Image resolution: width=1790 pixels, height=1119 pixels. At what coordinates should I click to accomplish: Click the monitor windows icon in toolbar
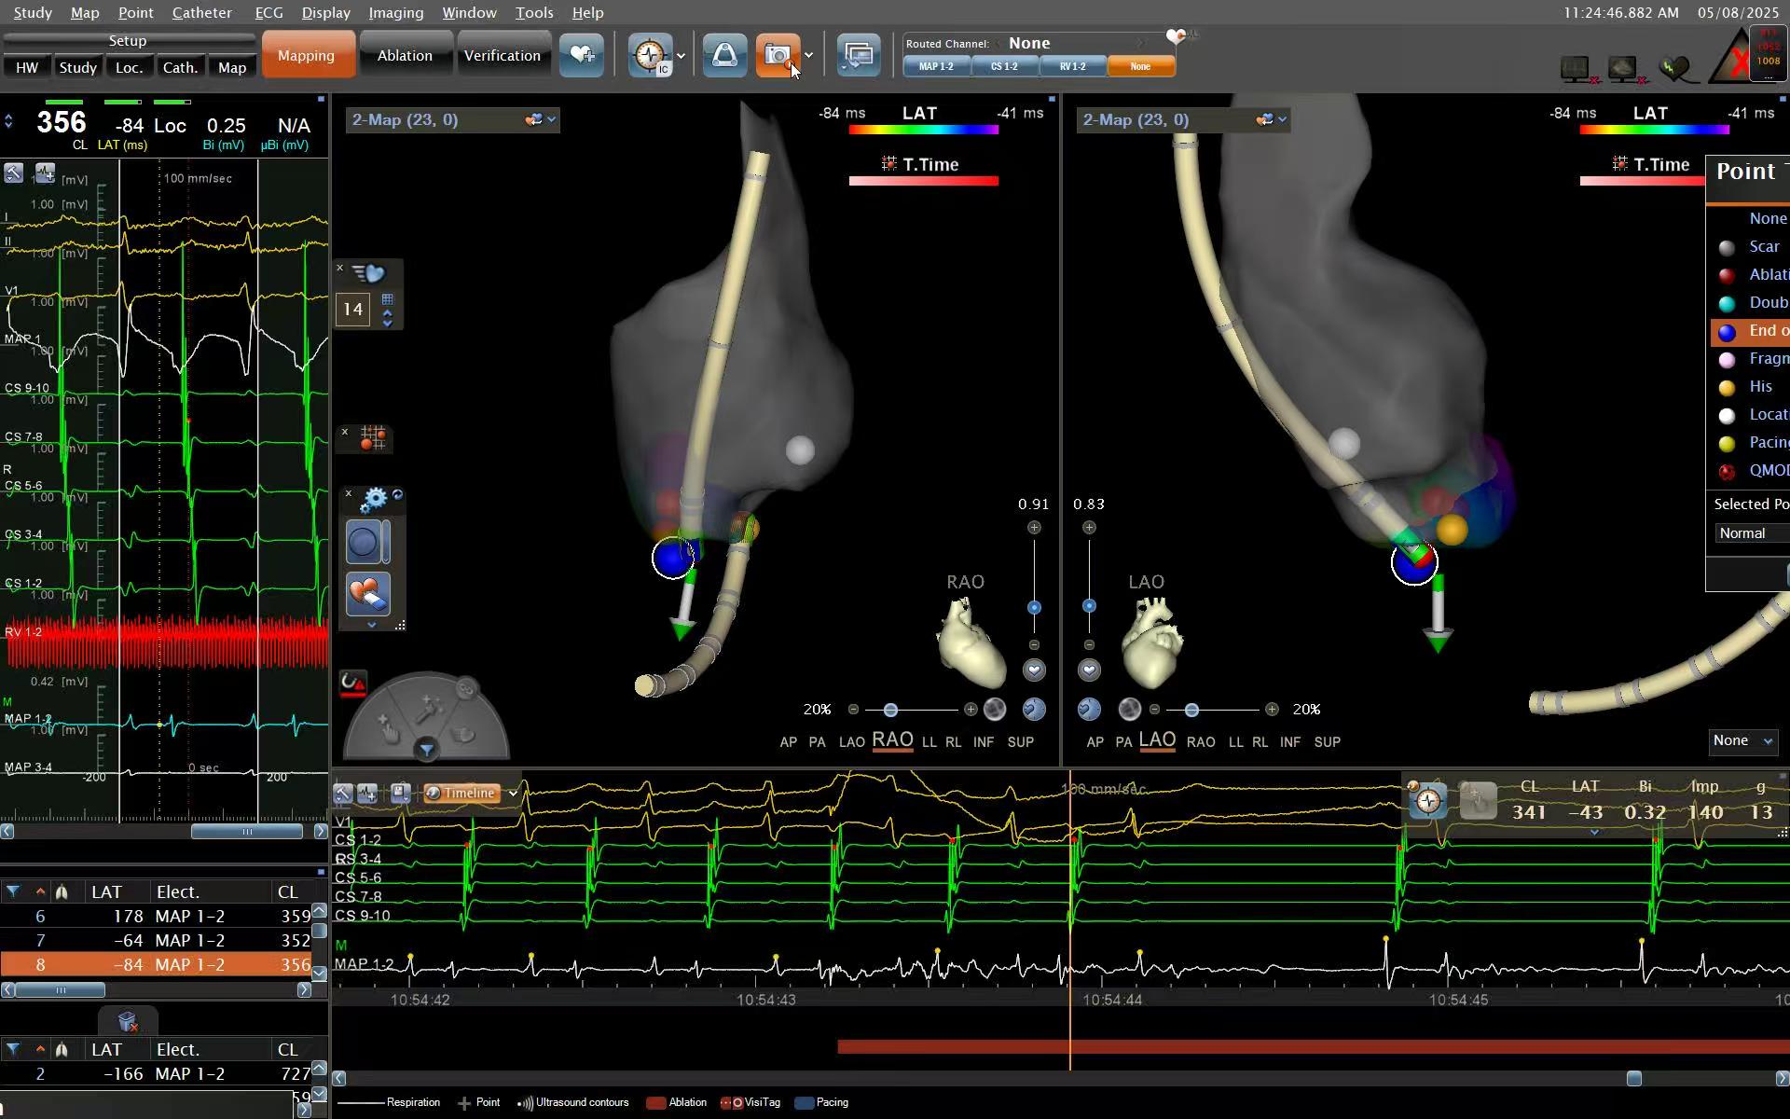[x=859, y=56]
